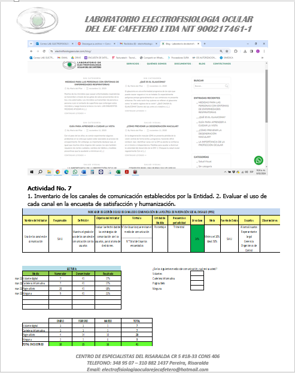
Task: Open the ENCUESTA DE SATIS bookmark
Action: click(x=96, y=57)
